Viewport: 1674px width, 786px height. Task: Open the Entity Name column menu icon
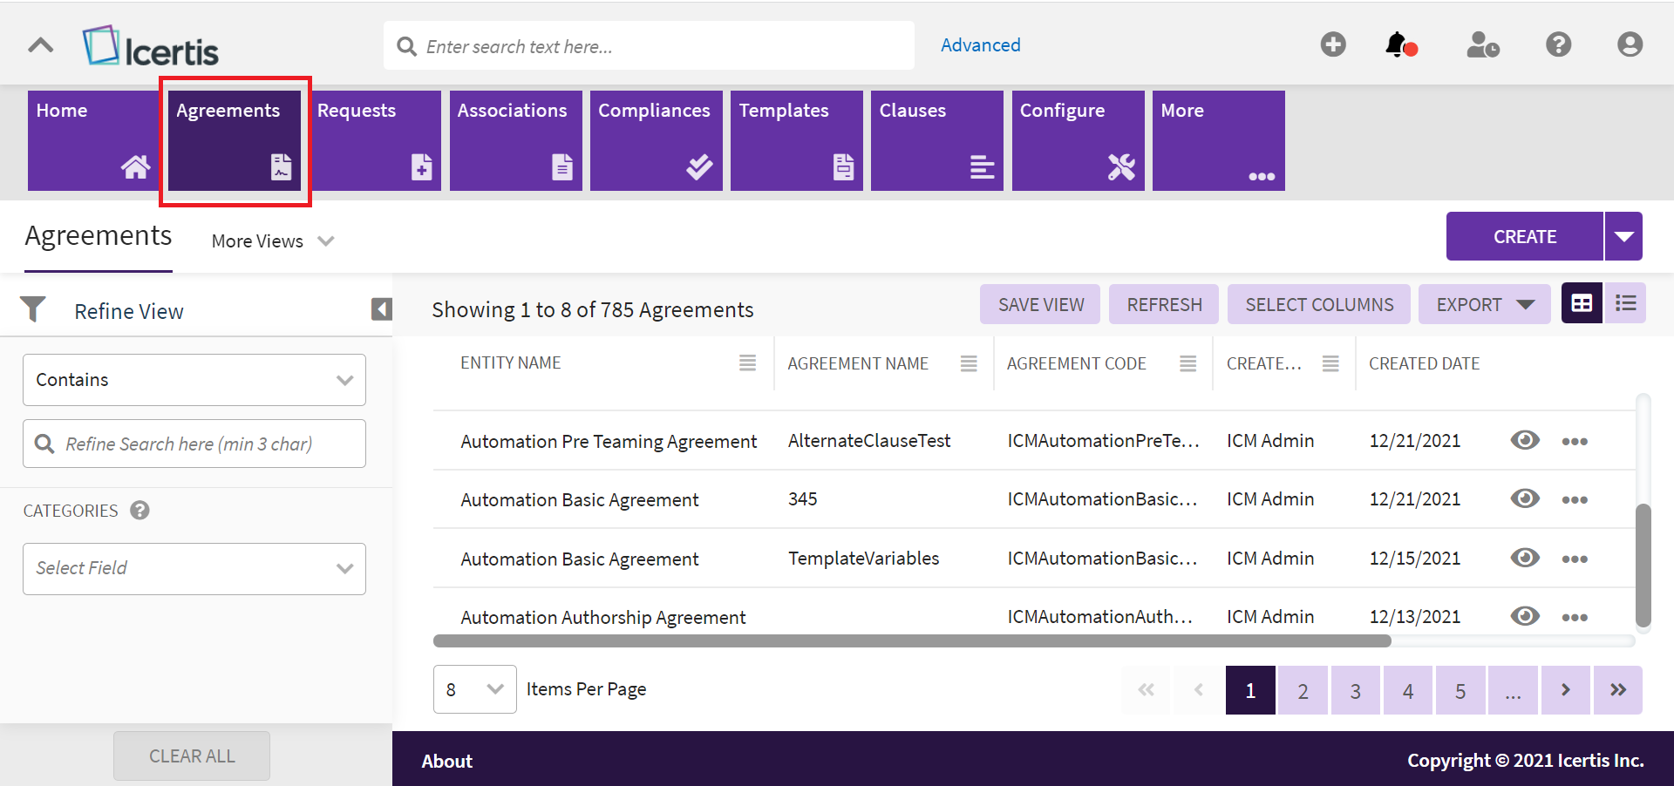747,363
